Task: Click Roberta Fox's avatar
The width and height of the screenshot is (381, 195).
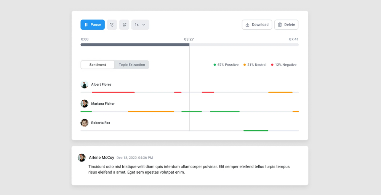Action: [x=85, y=123]
